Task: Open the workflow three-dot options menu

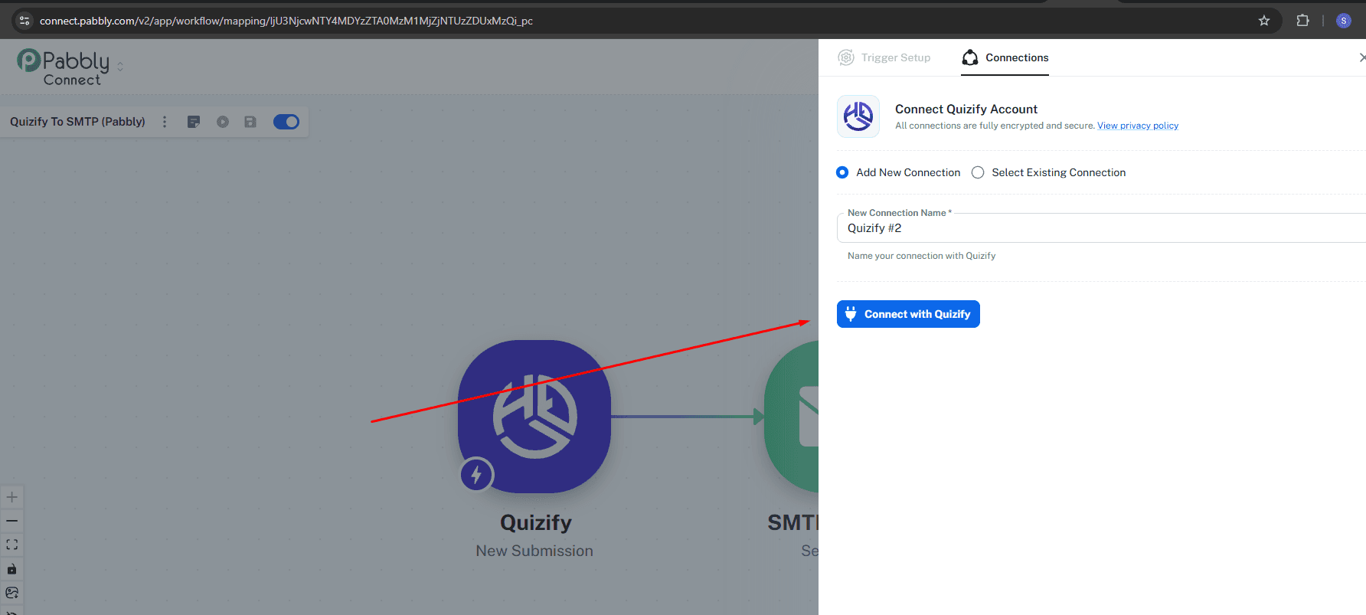Action: pyautogui.click(x=165, y=122)
